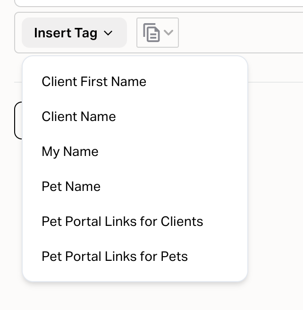The image size is (303, 310).
Task: Click empty menu space right of My Name
Action: point(179,152)
